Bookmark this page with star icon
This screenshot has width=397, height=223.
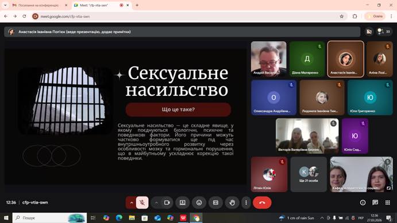pyautogui.click(x=341, y=16)
